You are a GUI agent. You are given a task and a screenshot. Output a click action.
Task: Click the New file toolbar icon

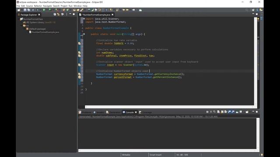19,10
